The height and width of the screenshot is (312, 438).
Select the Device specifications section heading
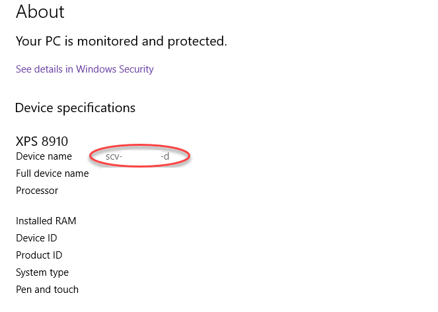(75, 108)
